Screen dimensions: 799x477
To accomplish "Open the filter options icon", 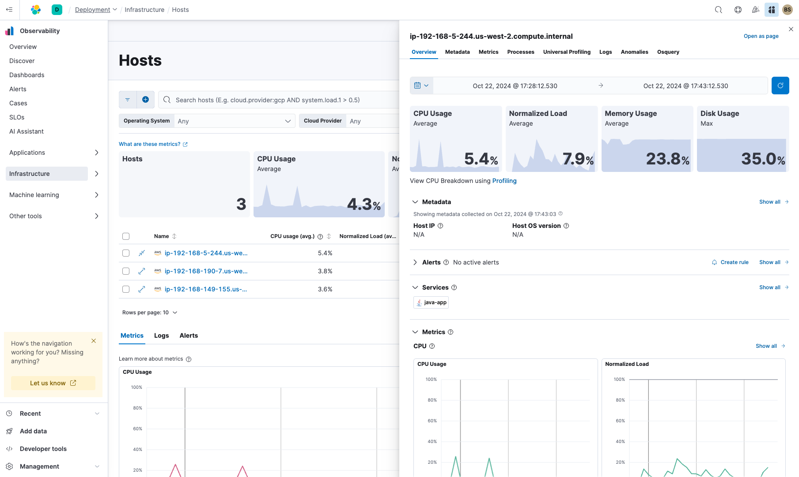I will click(x=128, y=100).
